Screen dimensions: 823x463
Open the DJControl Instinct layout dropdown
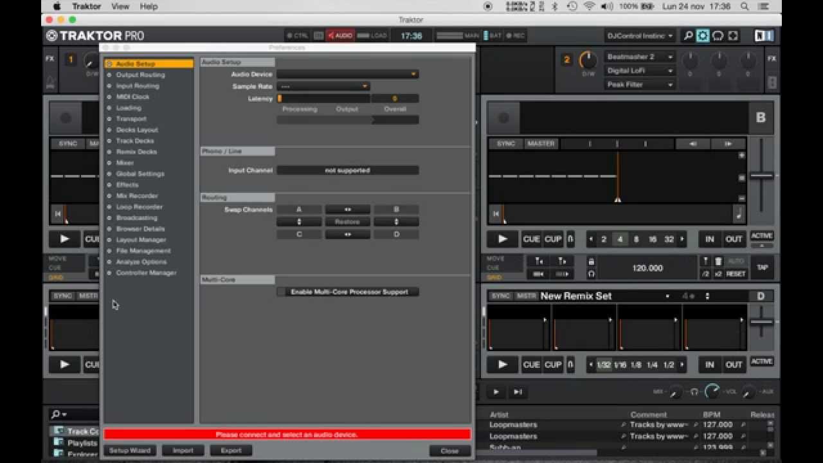(x=640, y=36)
